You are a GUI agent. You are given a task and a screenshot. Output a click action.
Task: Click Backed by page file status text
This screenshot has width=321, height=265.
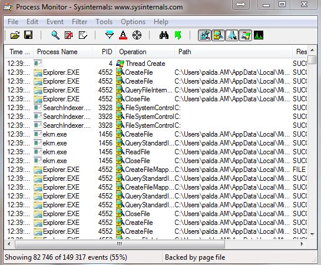195,257
